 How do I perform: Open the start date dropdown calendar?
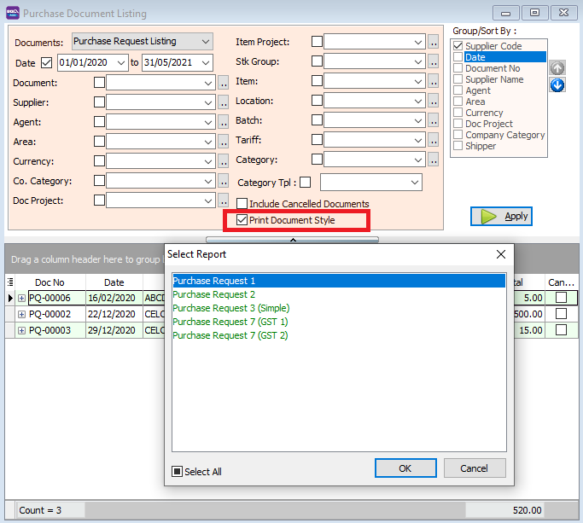pos(121,62)
